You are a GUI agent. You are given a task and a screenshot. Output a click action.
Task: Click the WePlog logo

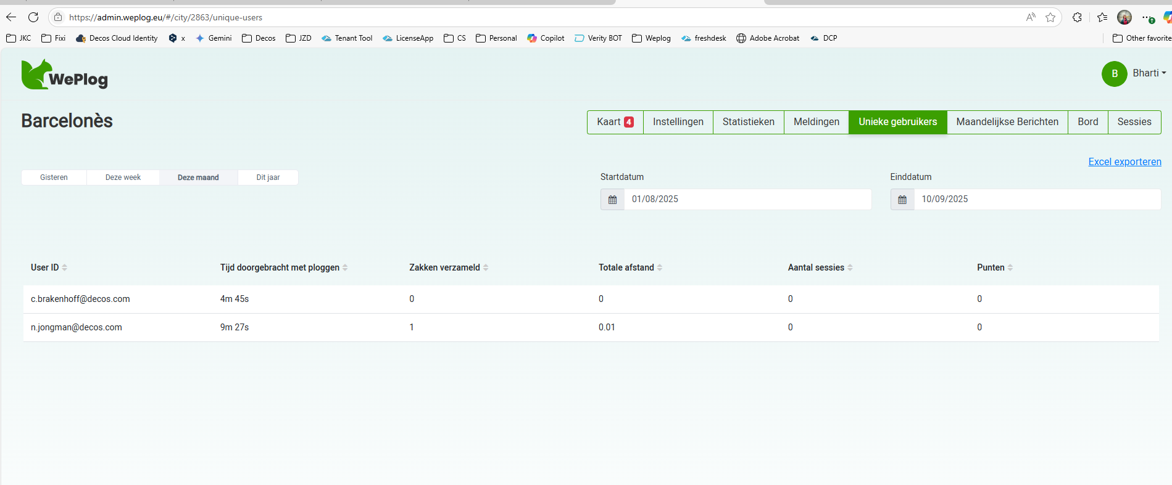pos(65,75)
